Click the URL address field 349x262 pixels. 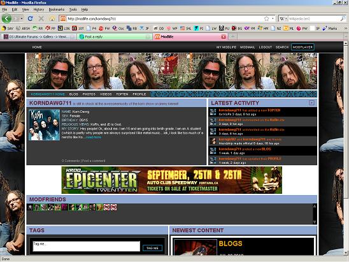[x=165, y=18]
